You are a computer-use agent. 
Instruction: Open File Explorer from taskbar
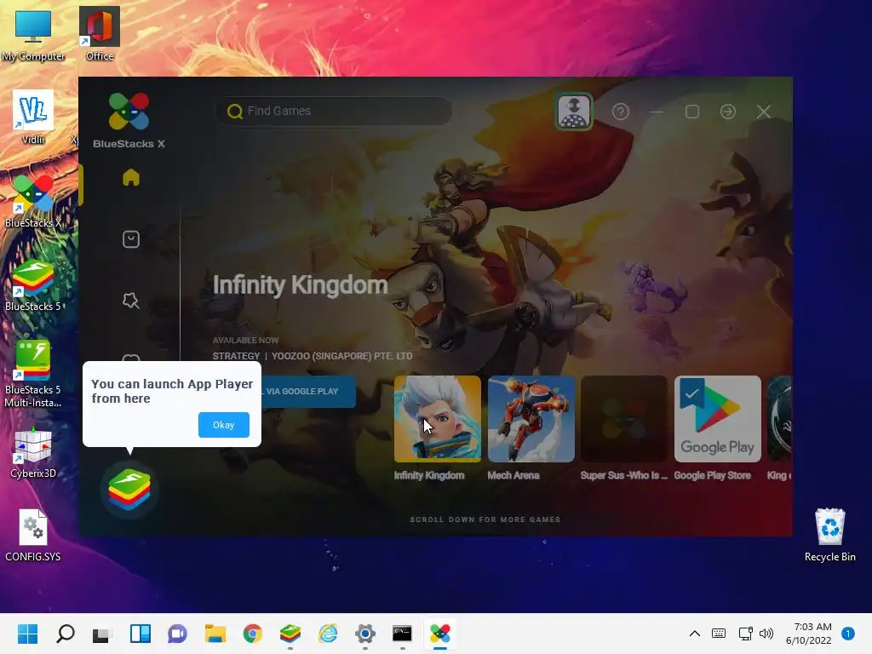[x=215, y=634]
